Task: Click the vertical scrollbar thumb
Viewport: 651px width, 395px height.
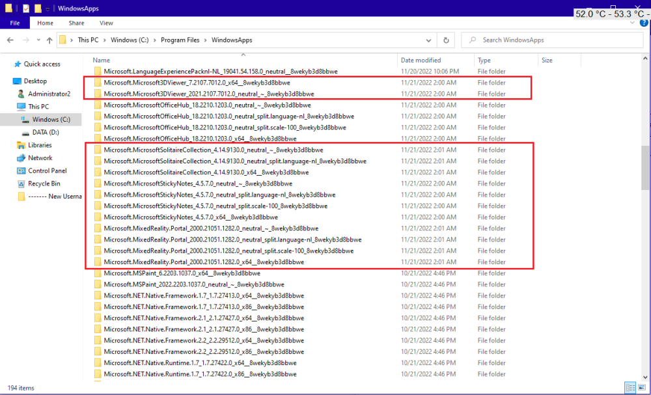Action: [x=645, y=168]
